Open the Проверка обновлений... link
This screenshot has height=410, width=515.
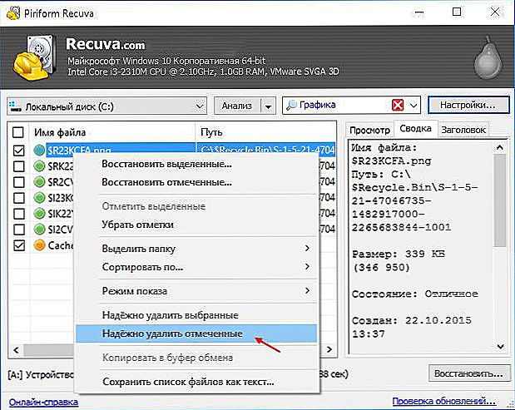click(x=444, y=401)
